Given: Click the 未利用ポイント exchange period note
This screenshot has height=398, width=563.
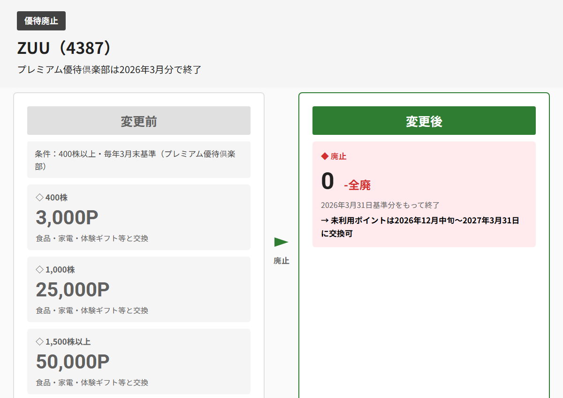Looking at the screenshot, I should pyautogui.click(x=420, y=227).
